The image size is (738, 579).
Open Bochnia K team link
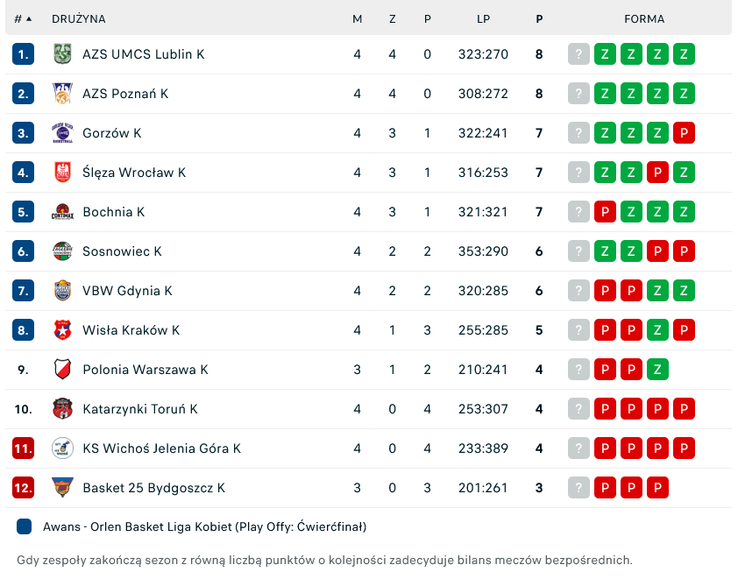pos(114,212)
